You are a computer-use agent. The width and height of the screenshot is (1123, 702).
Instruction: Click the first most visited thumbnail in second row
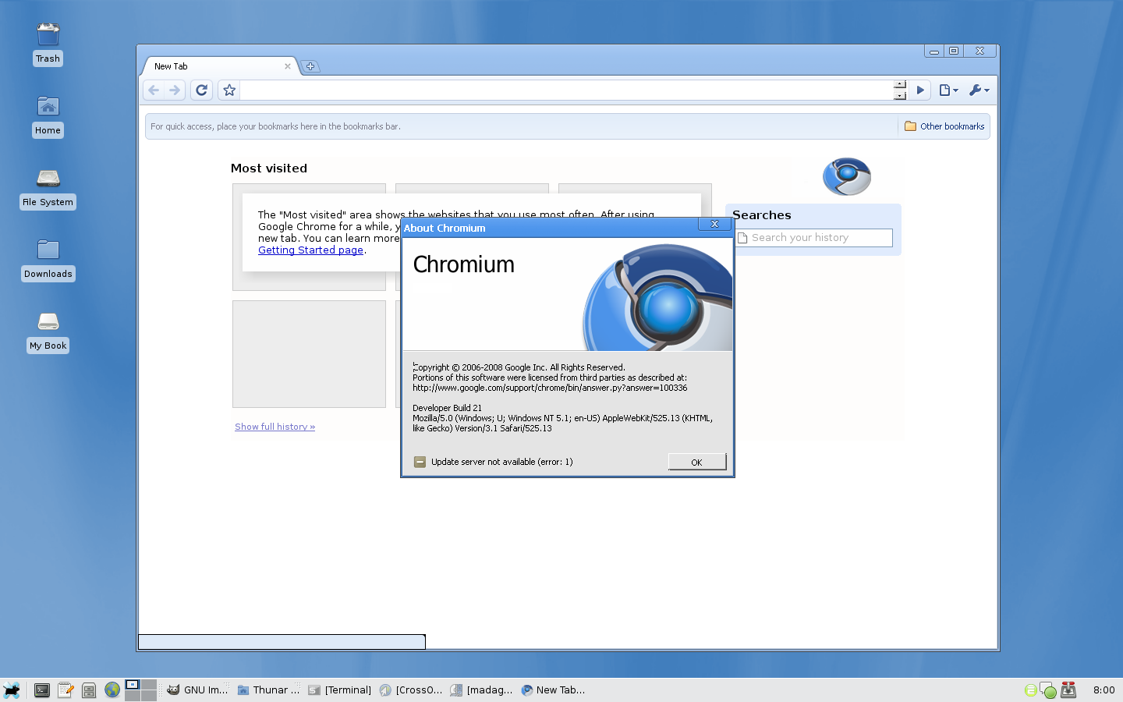click(x=309, y=354)
